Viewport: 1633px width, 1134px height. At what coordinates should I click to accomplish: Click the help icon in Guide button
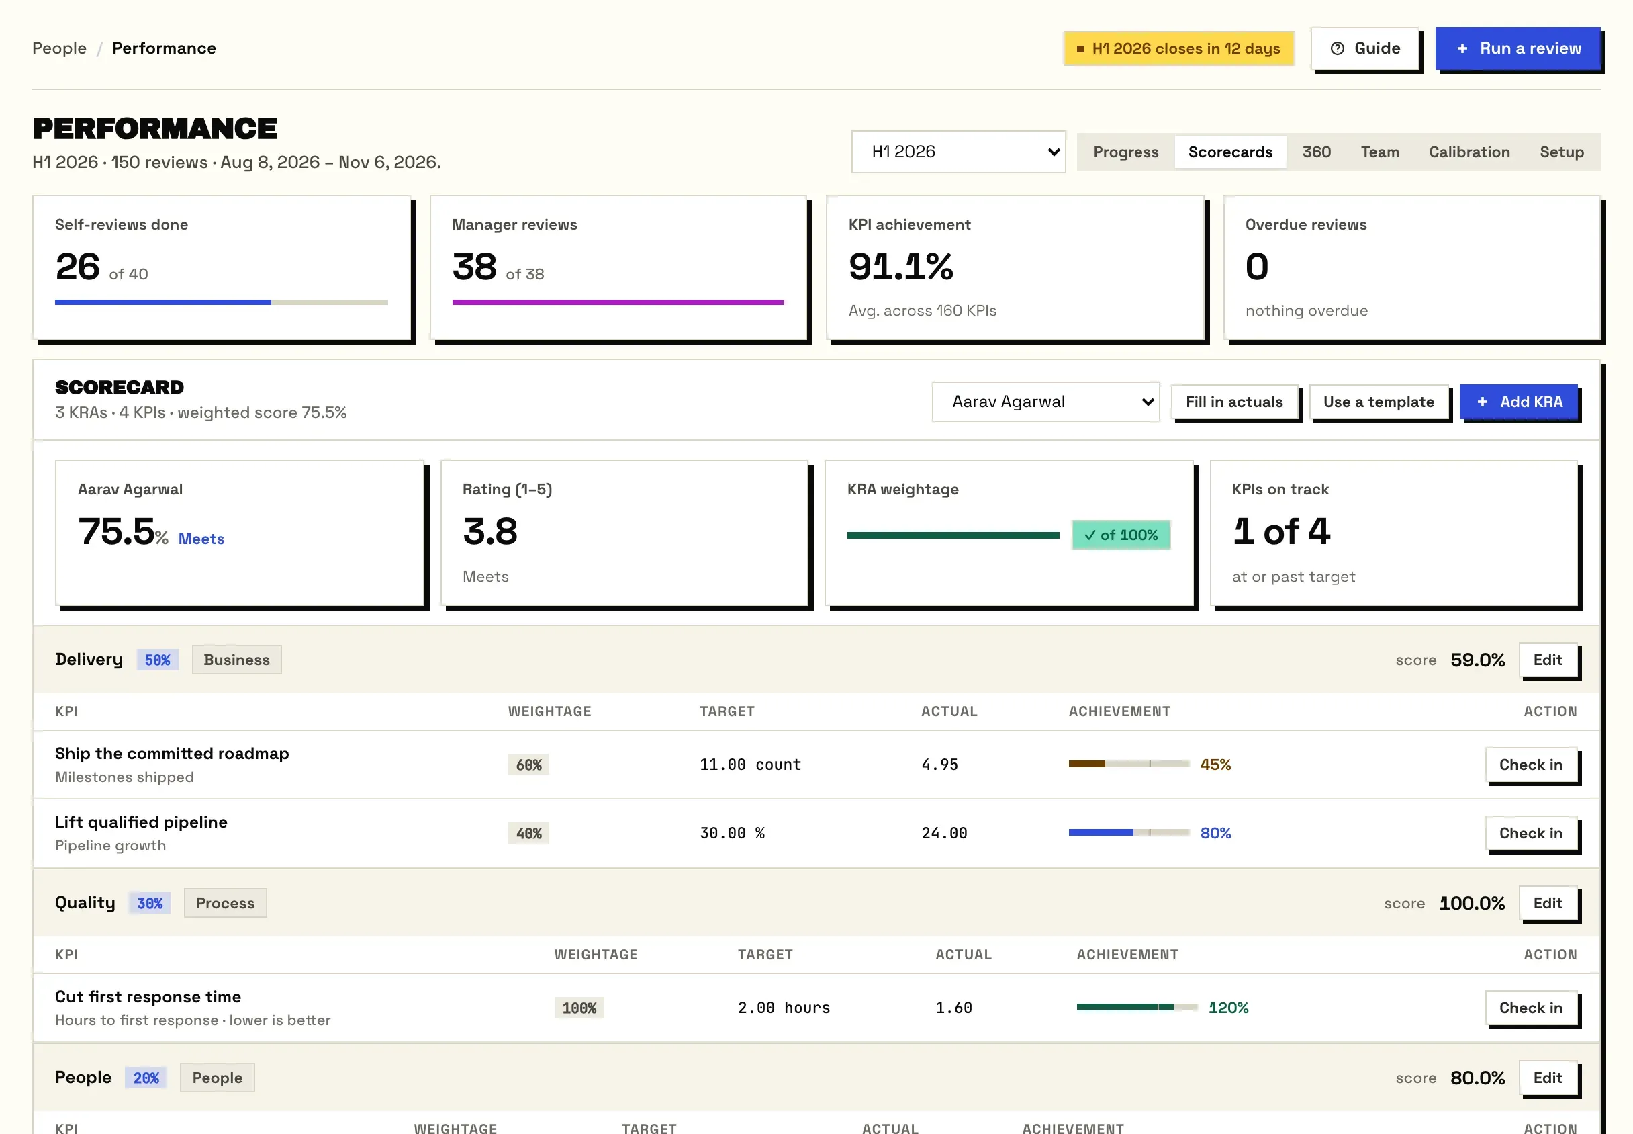pos(1337,48)
